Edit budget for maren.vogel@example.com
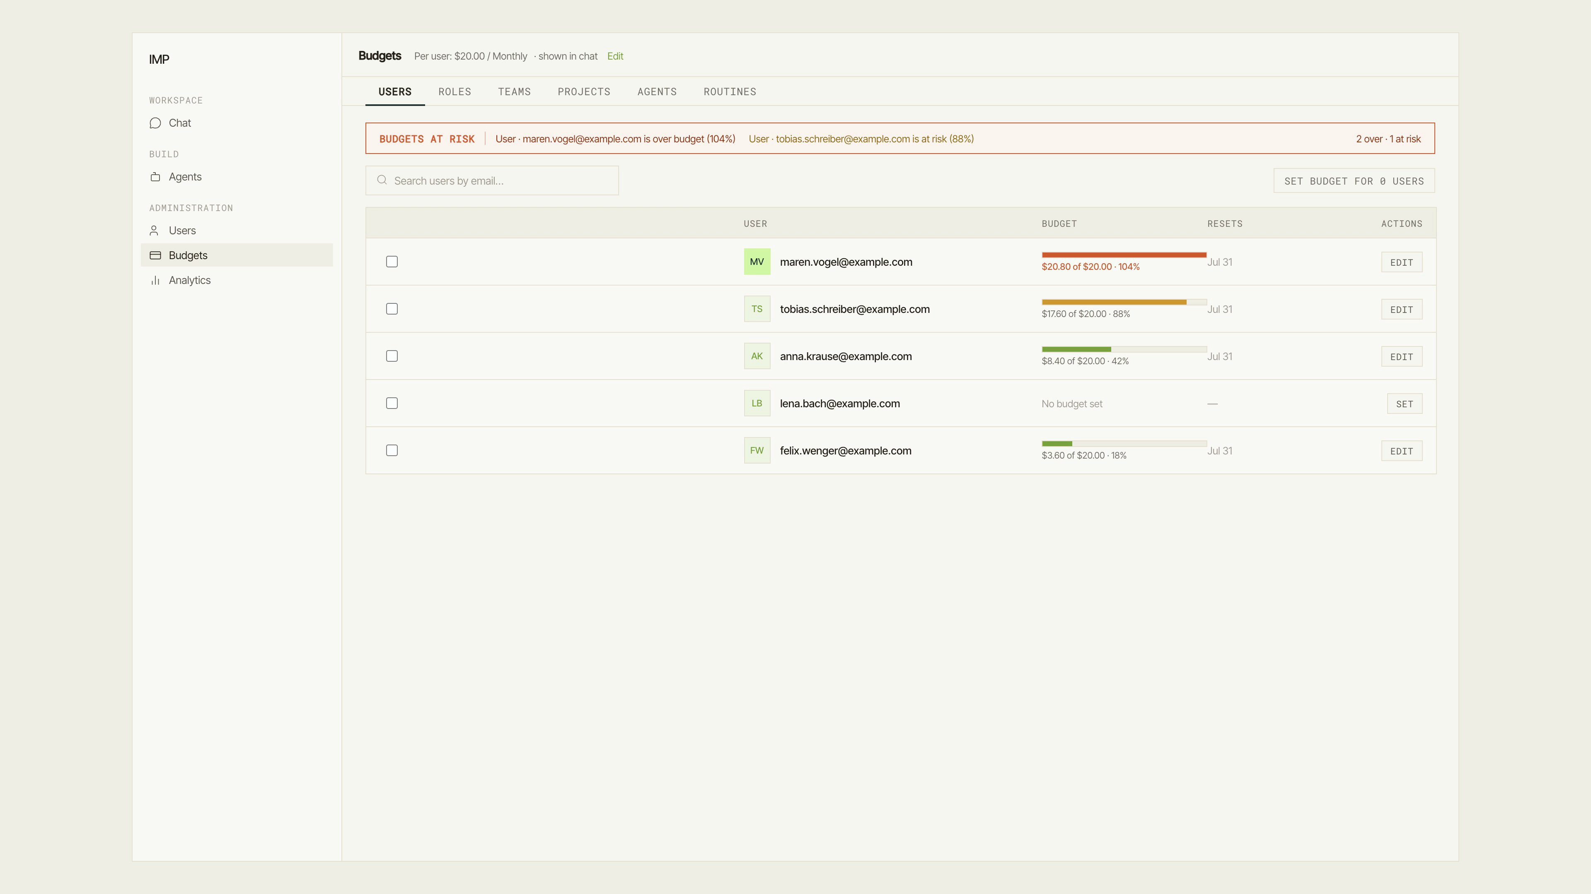The width and height of the screenshot is (1591, 894). point(1401,262)
